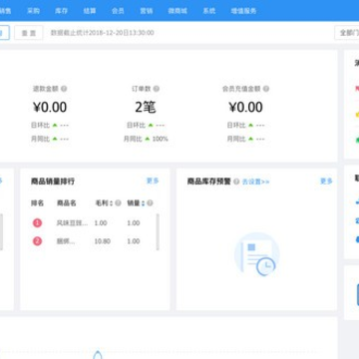Open the 增值服务 menu in top bar
The width and height of the screenshot is (359, 359).
pyautogui.click(x=243, y=11)
